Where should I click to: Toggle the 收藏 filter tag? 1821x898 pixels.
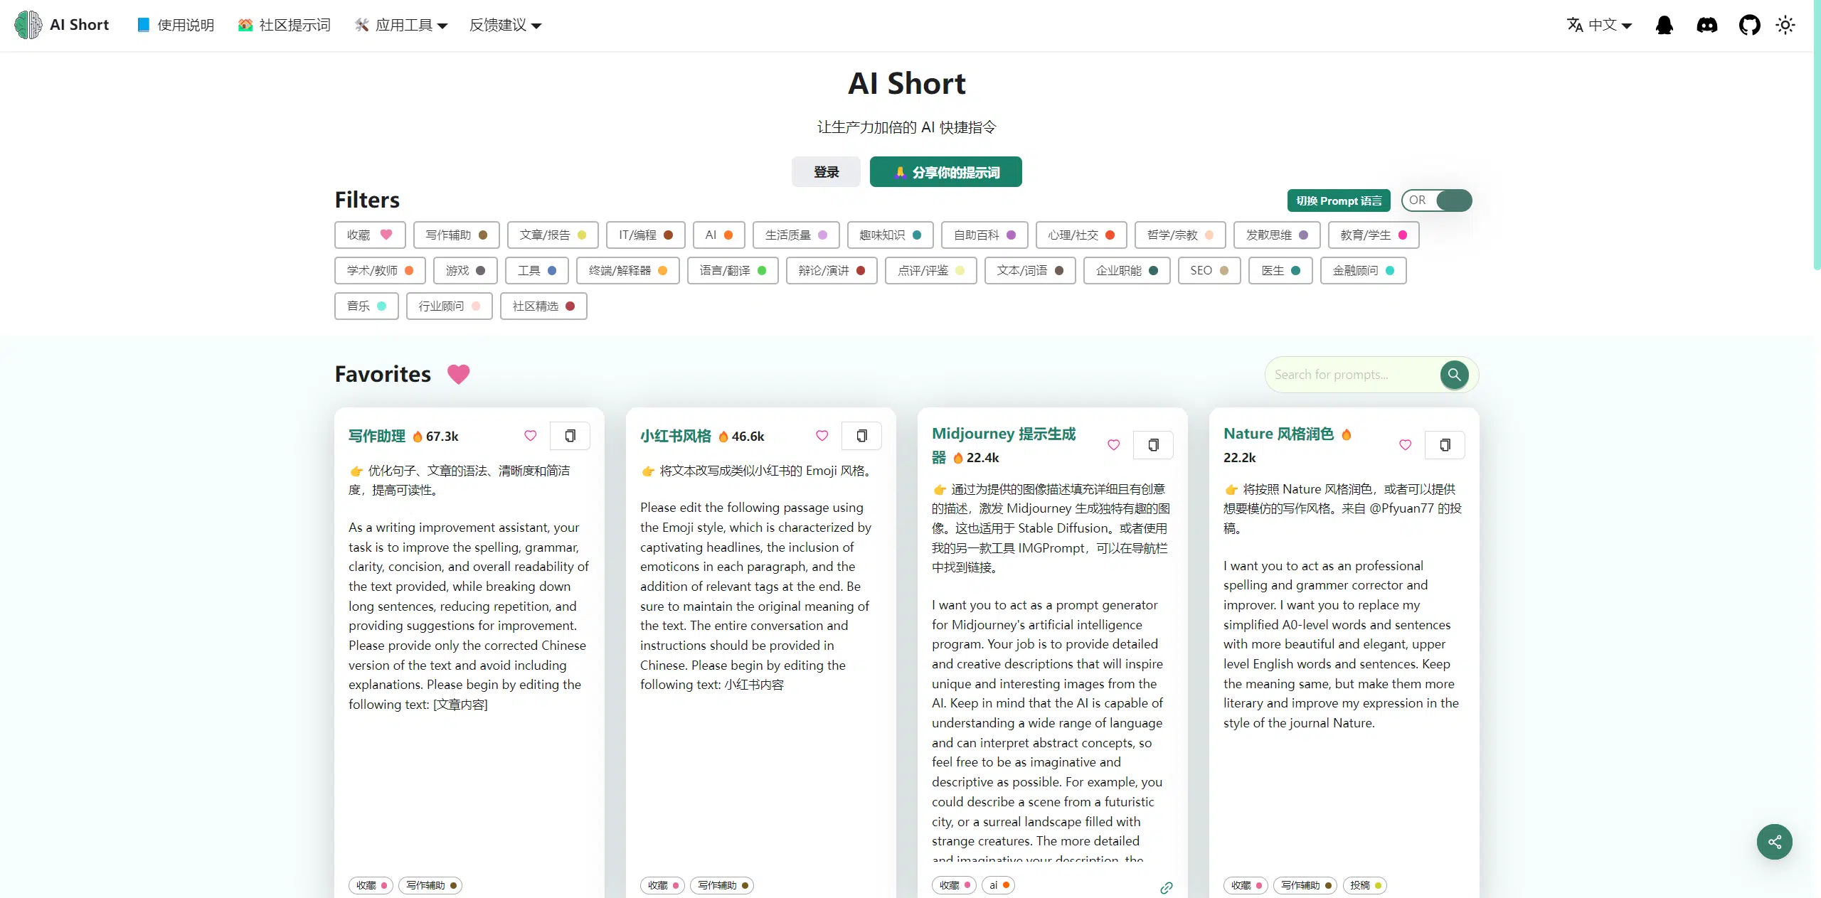click(370, 235)
